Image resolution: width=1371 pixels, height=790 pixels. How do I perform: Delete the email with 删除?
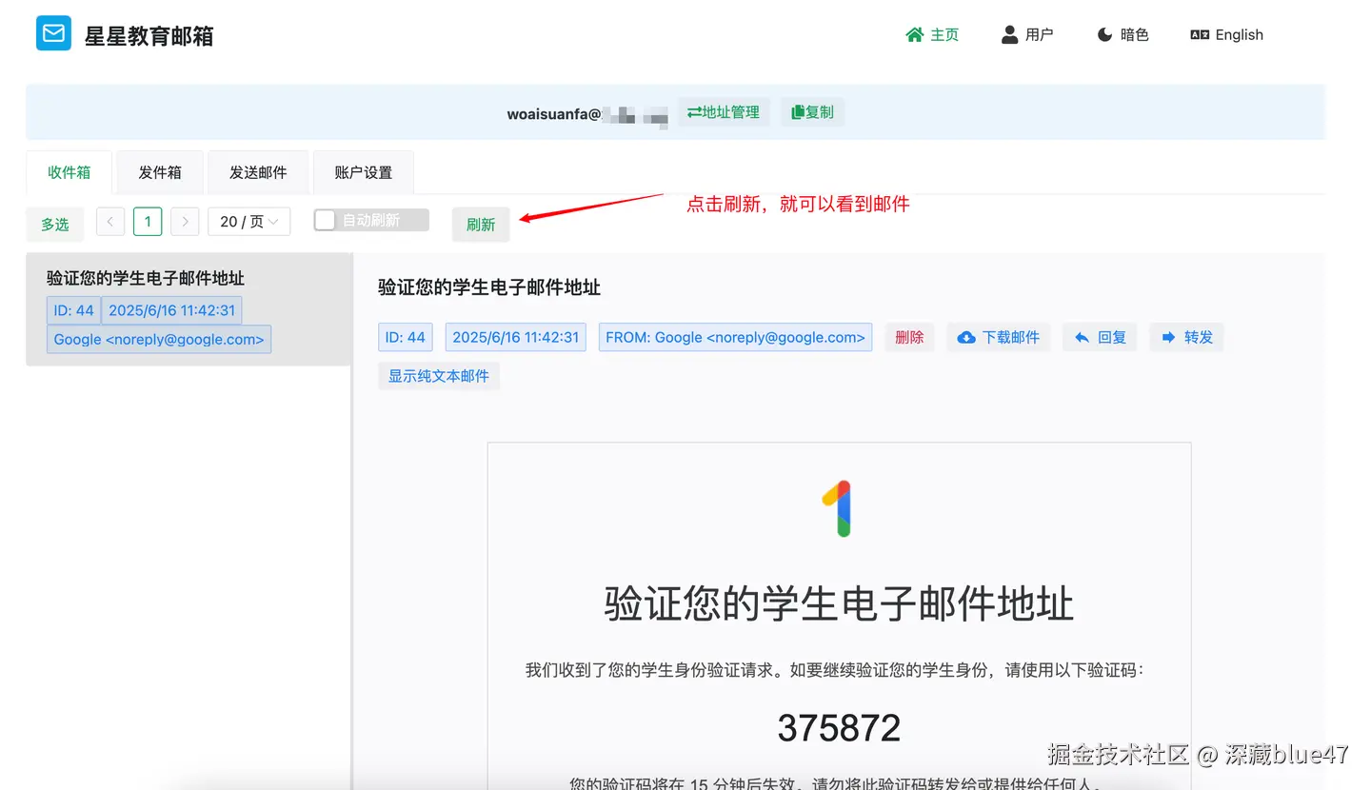click(909, 337)
